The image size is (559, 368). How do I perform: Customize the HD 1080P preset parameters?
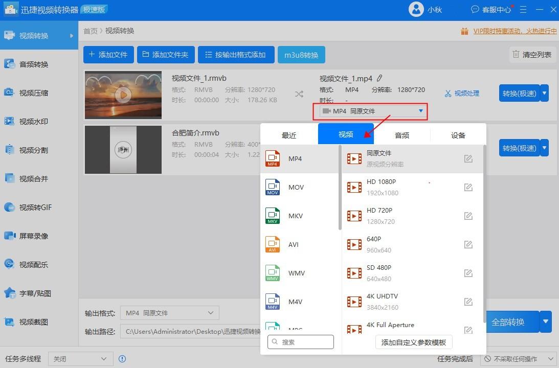468,187
